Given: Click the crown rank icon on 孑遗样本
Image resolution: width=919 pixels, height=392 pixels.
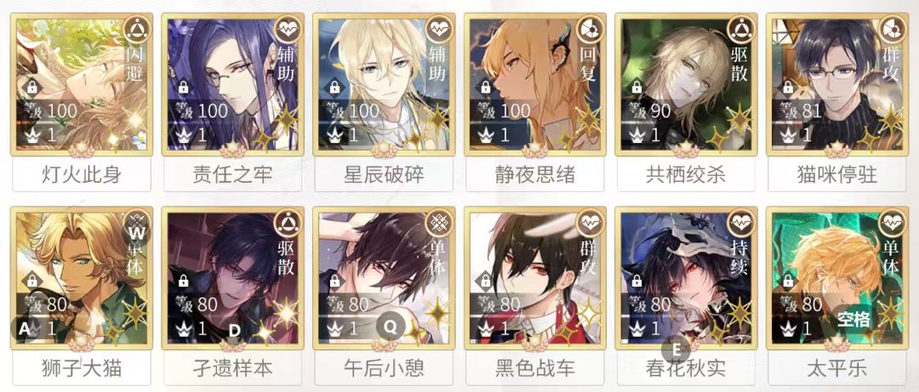Looking at the screenshot, I should tap(184, 328).
